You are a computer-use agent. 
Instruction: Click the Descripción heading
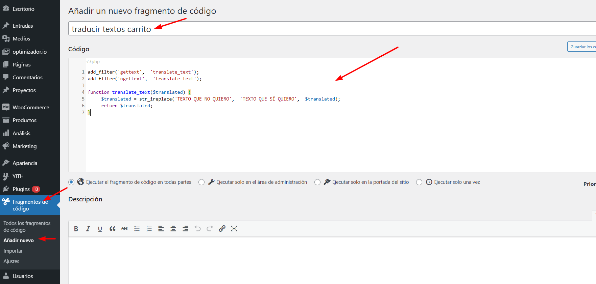pyautogui.click(x=85, y=199)
